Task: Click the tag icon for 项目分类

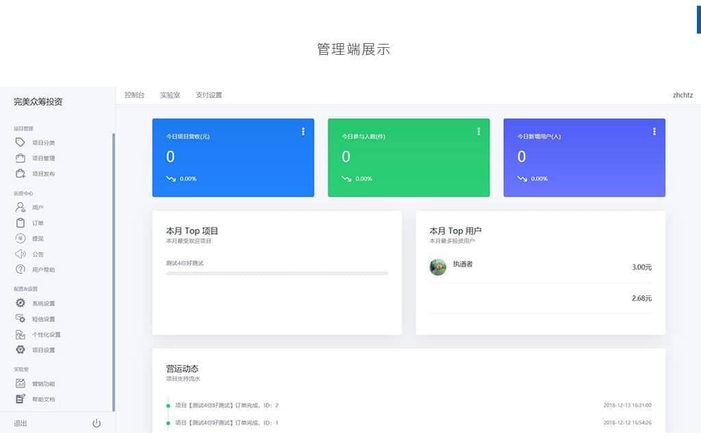Action: click(x=20, y=142)
